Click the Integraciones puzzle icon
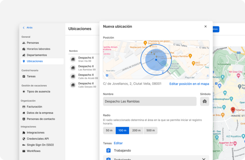Image resolution: width=245 pixels, height=160 pixels. tap(24, 133)
